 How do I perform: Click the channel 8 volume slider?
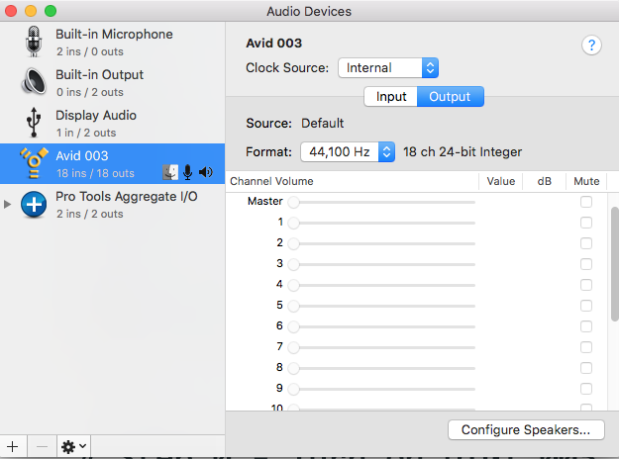[381, 368]
